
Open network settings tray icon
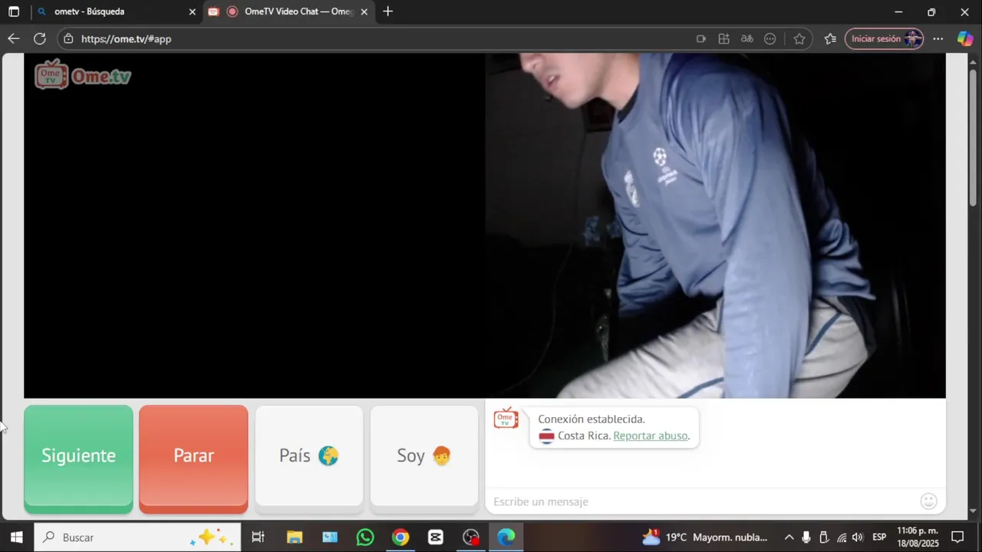click(842, 537)
